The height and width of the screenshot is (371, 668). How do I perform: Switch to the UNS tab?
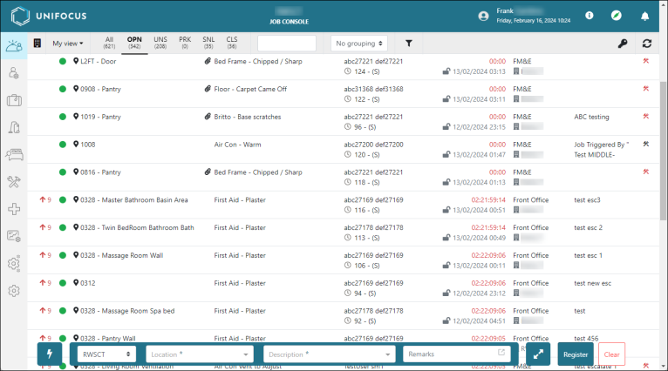tap(160, 43)
